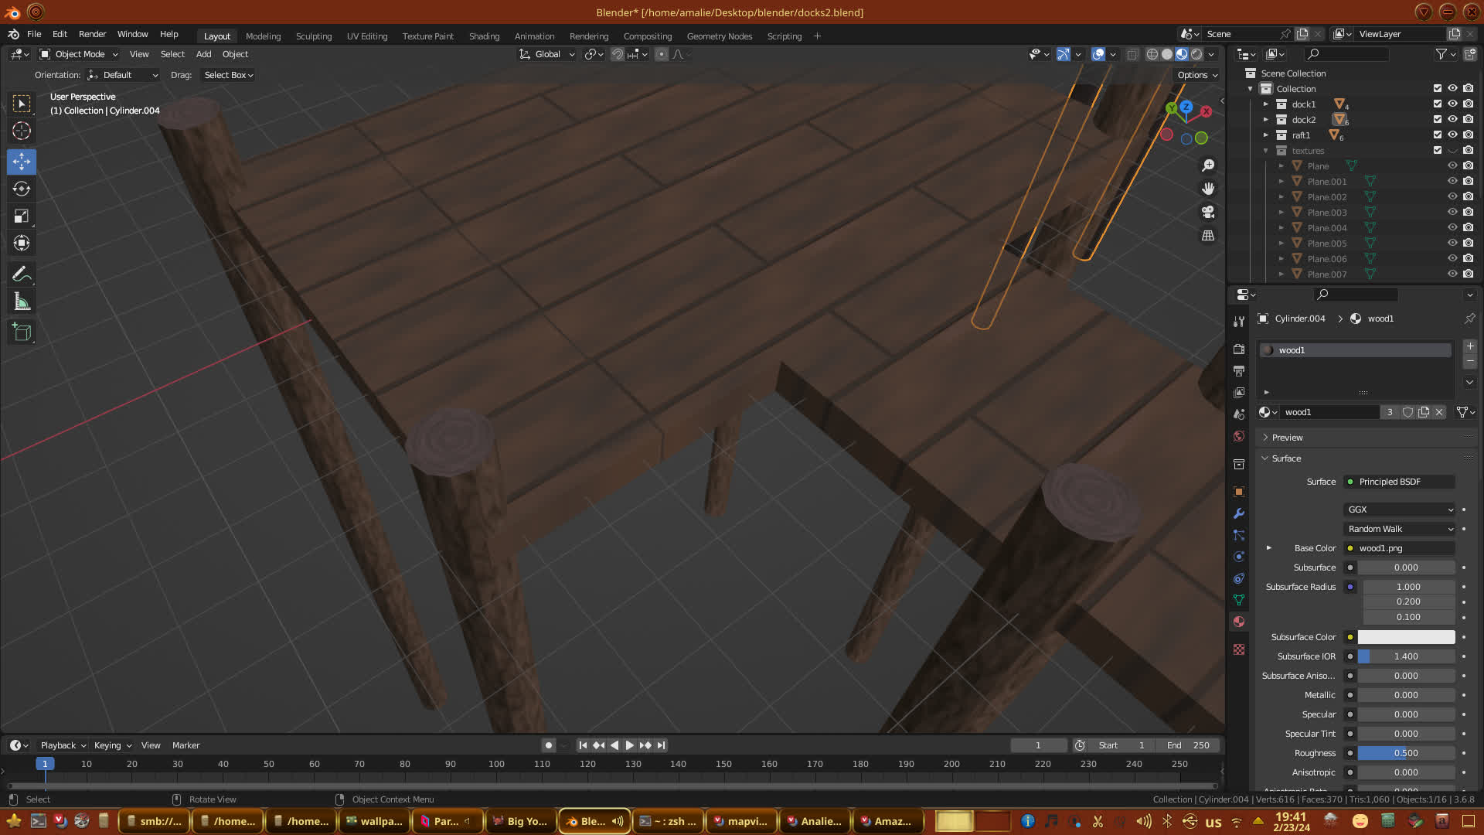Open the Object Mode dropdown
This screenshot has width=1484, height=835.
pyautogui.click(x=80, y=54)
